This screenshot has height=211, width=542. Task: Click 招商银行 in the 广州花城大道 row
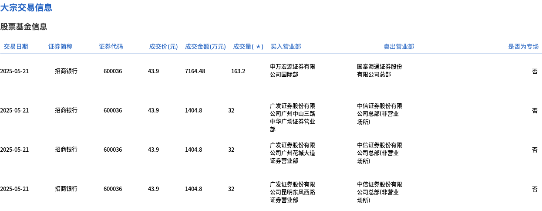click(x=66, y=150)
